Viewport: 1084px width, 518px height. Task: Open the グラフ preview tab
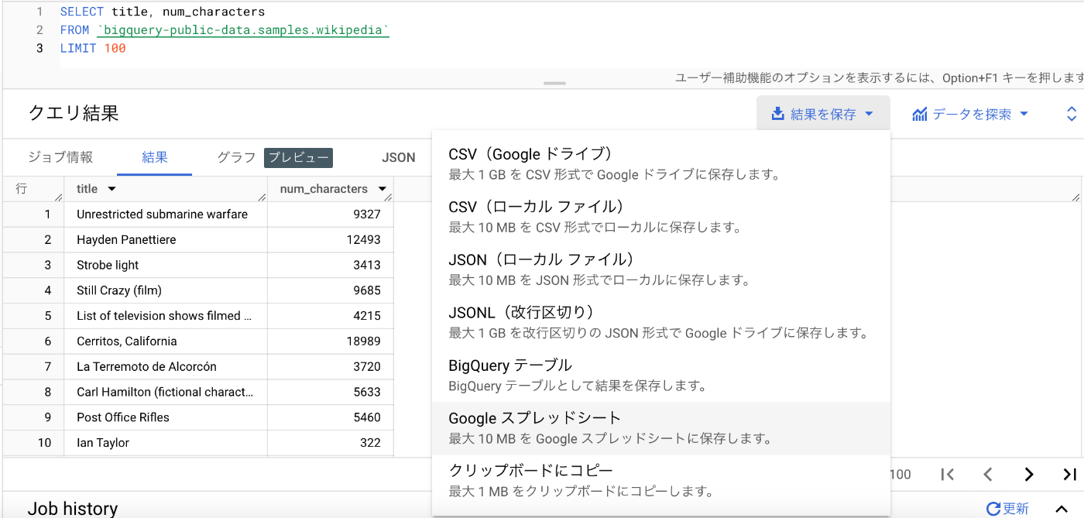pyautogui.click(x=236, y=157)
